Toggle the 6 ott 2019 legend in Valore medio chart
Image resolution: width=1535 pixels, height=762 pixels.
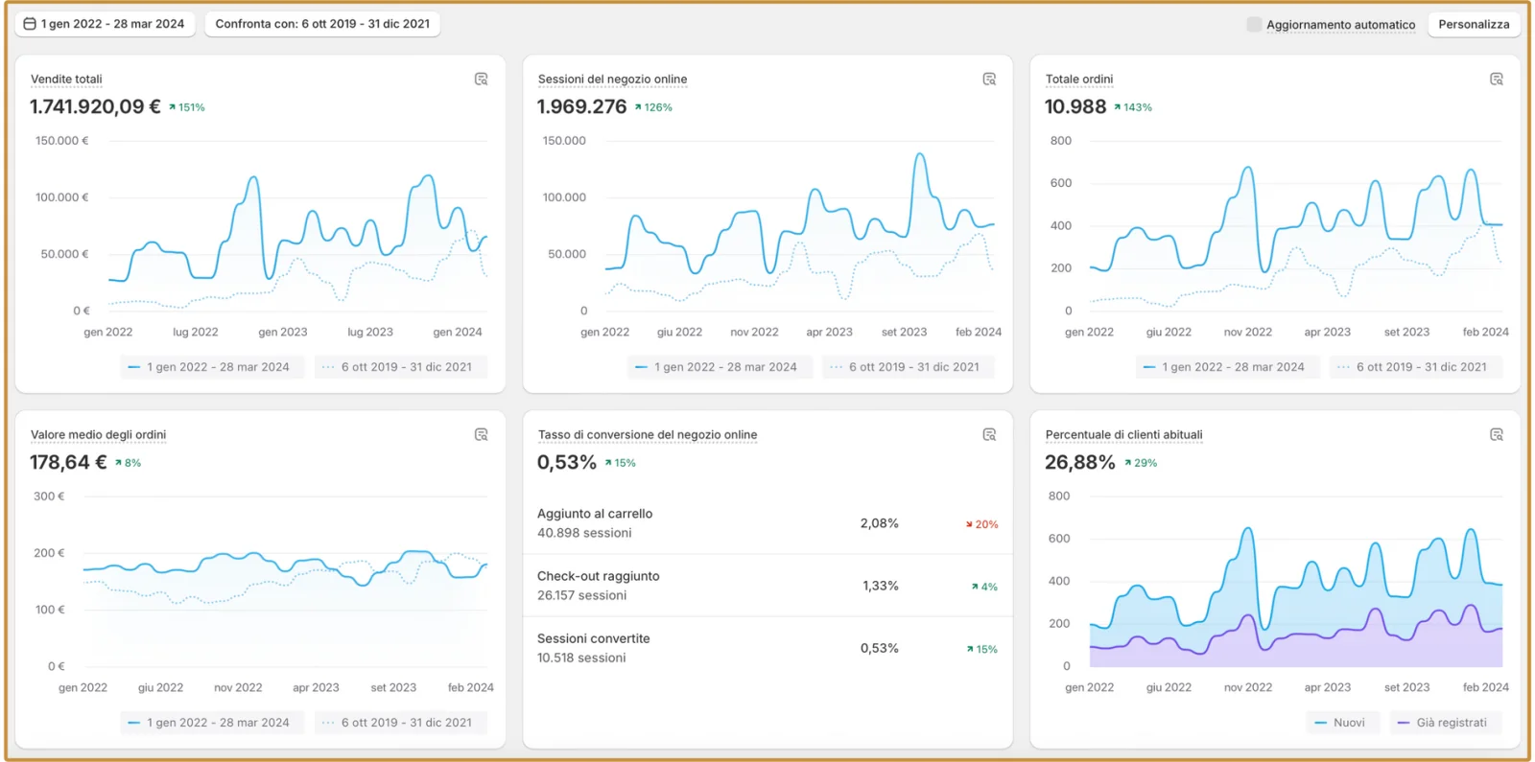click(x=400, y=723)
